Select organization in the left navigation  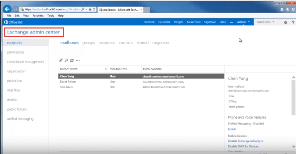tap(16, 71)
